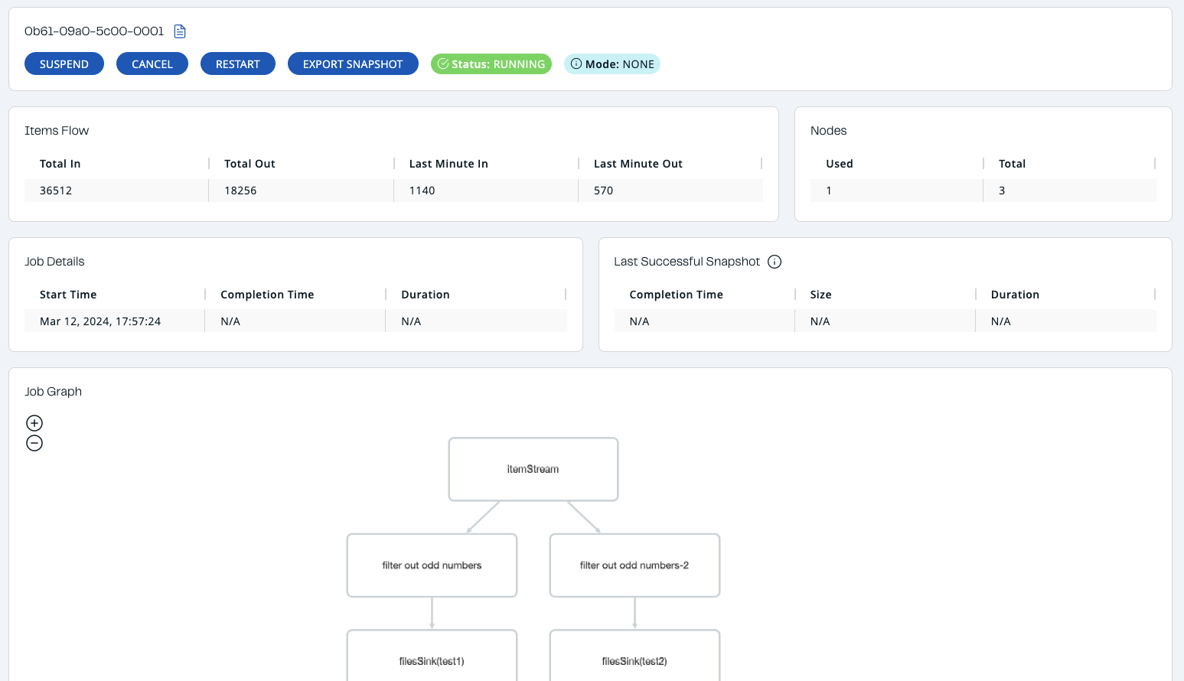Click the document icon beside the job ID
Screen dimensions: 1184x681
click(180, 31)
